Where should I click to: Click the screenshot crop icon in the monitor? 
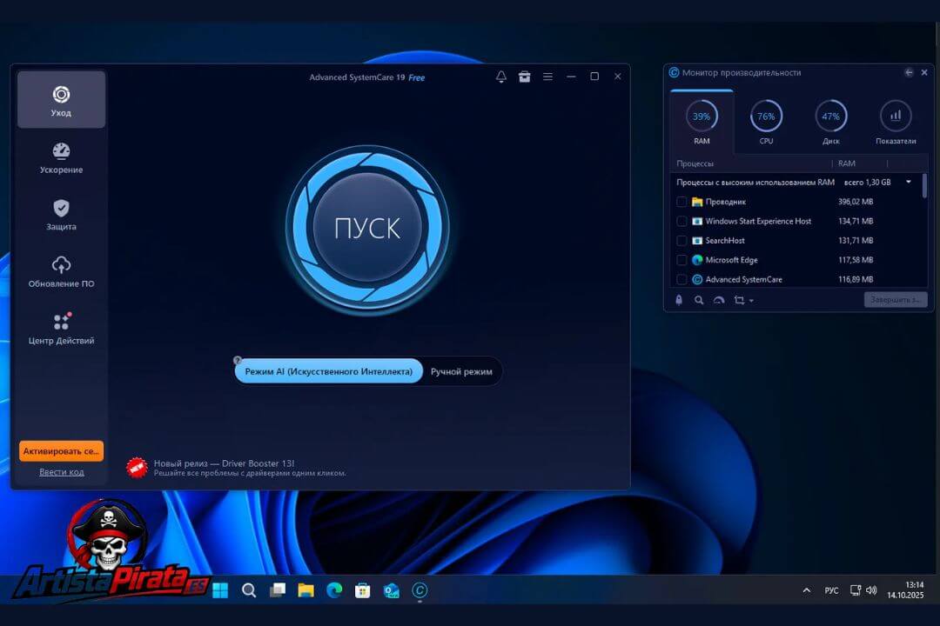click(x=739, y=300)
